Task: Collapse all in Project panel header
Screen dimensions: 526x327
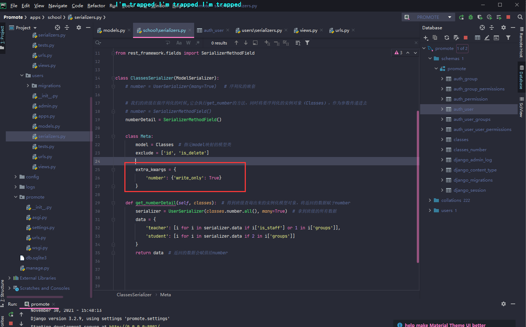Action: (x=67, y=27)
